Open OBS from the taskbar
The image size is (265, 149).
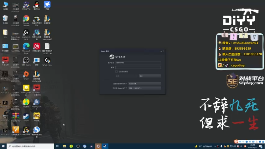tap(78, 146)
